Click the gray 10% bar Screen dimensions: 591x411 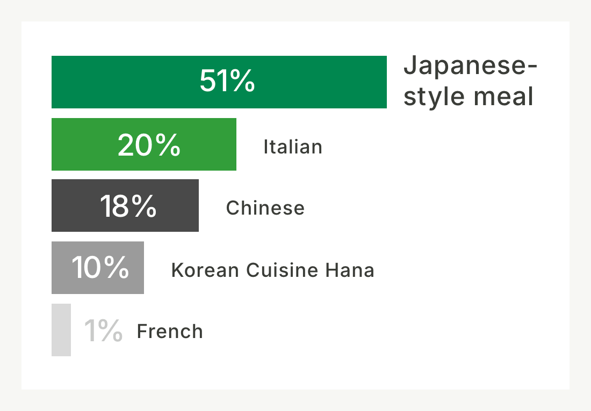(x=98, y=268)
